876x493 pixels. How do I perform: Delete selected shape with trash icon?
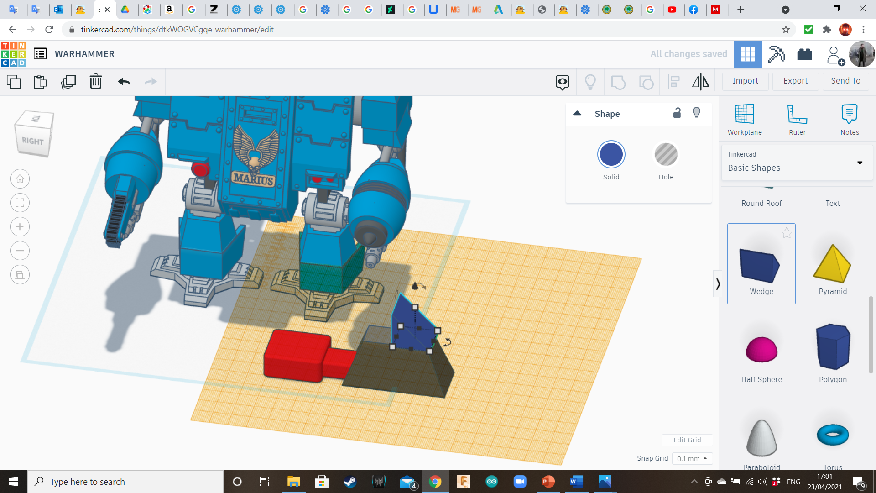tap(95, 82)
